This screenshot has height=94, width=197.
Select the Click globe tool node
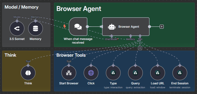[x=91, y=73]
